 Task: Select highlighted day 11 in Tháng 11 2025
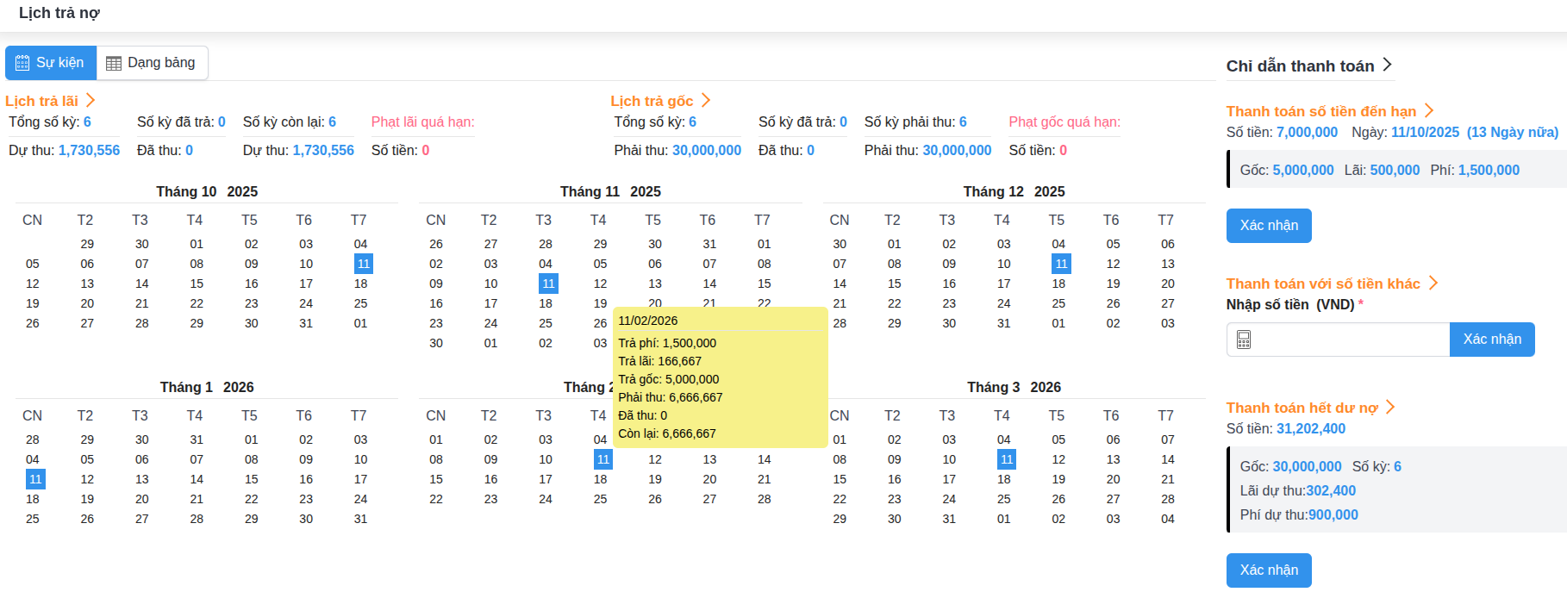pos(548,284)
